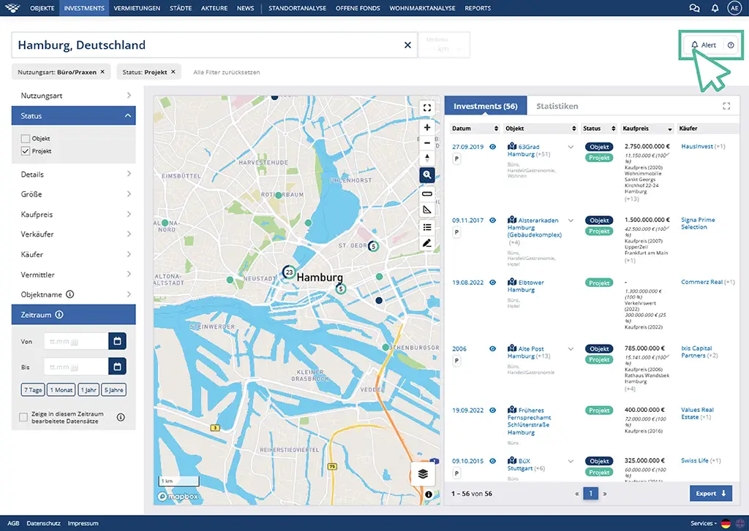Image resolution: width=749 pixels, height=531 pixels.
Task: Reset the map compass orientation
Action: click(427, 158)
